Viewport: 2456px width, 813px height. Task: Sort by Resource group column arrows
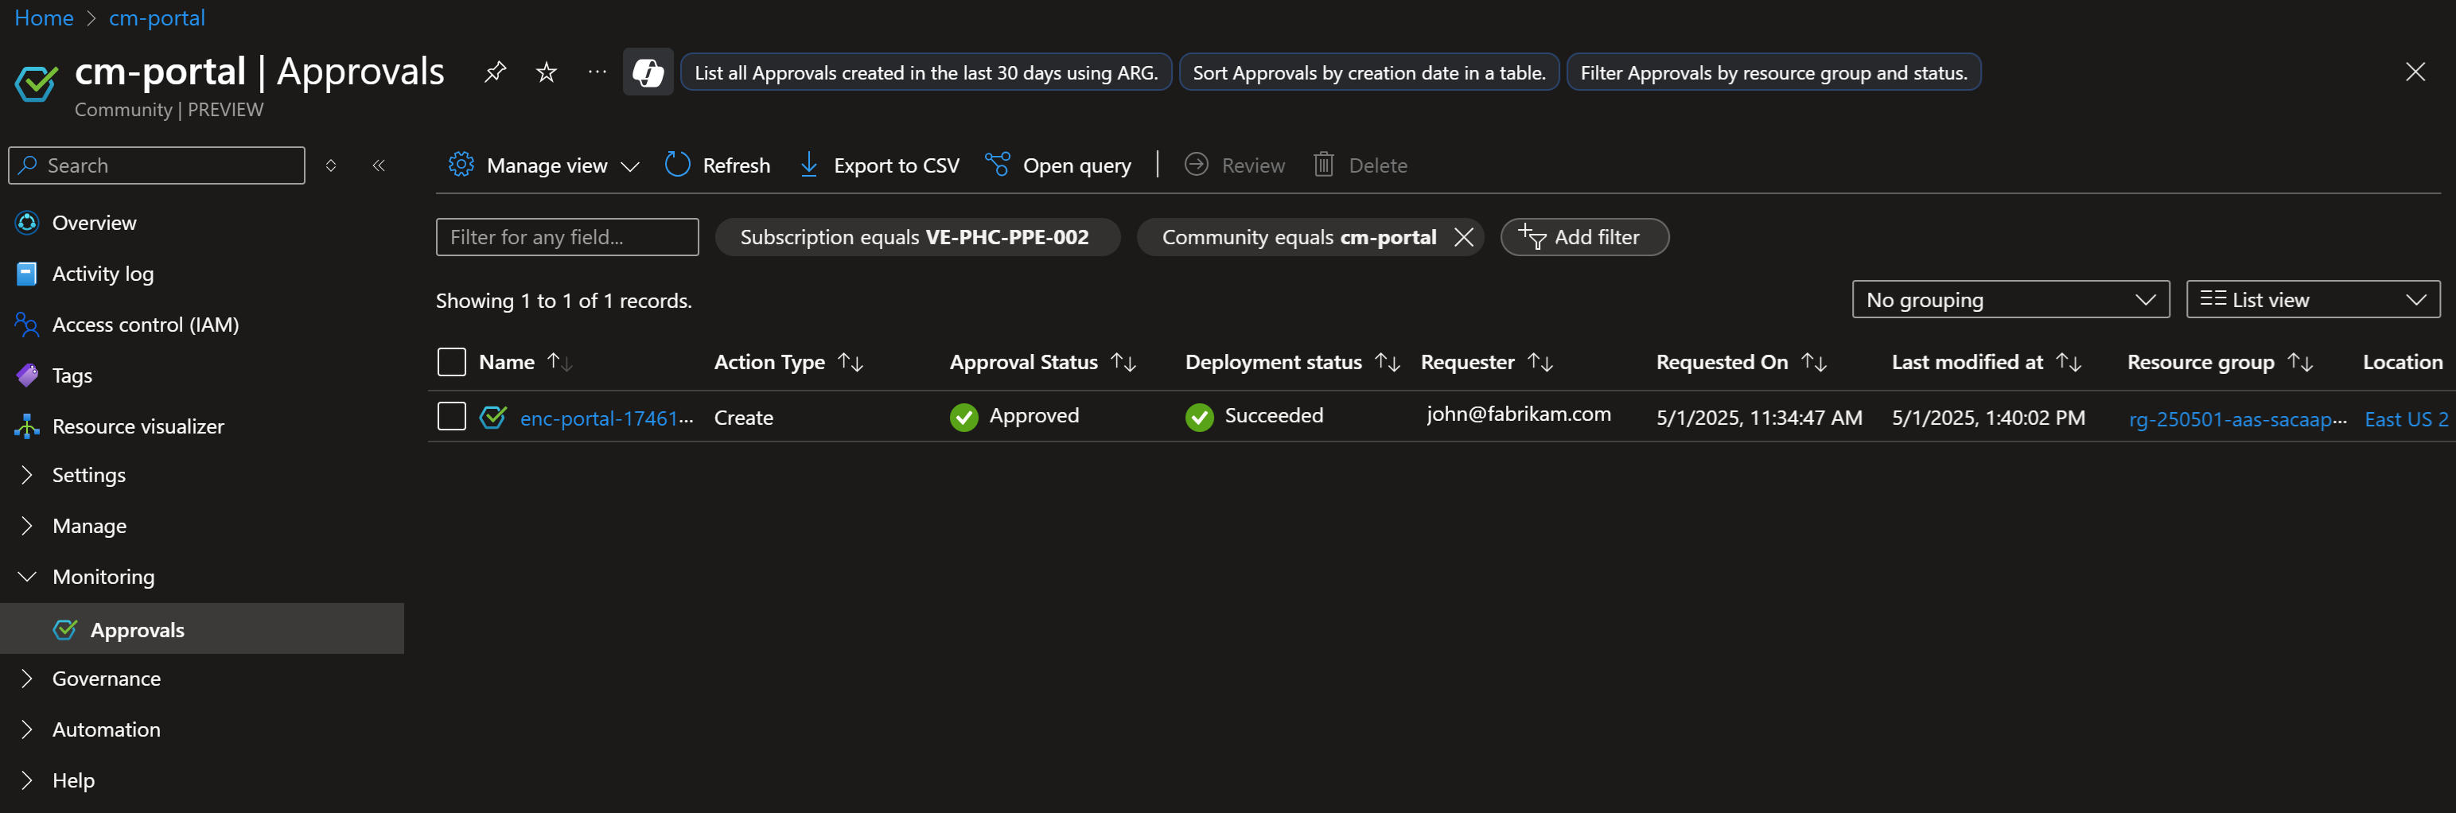point(2301,362)
